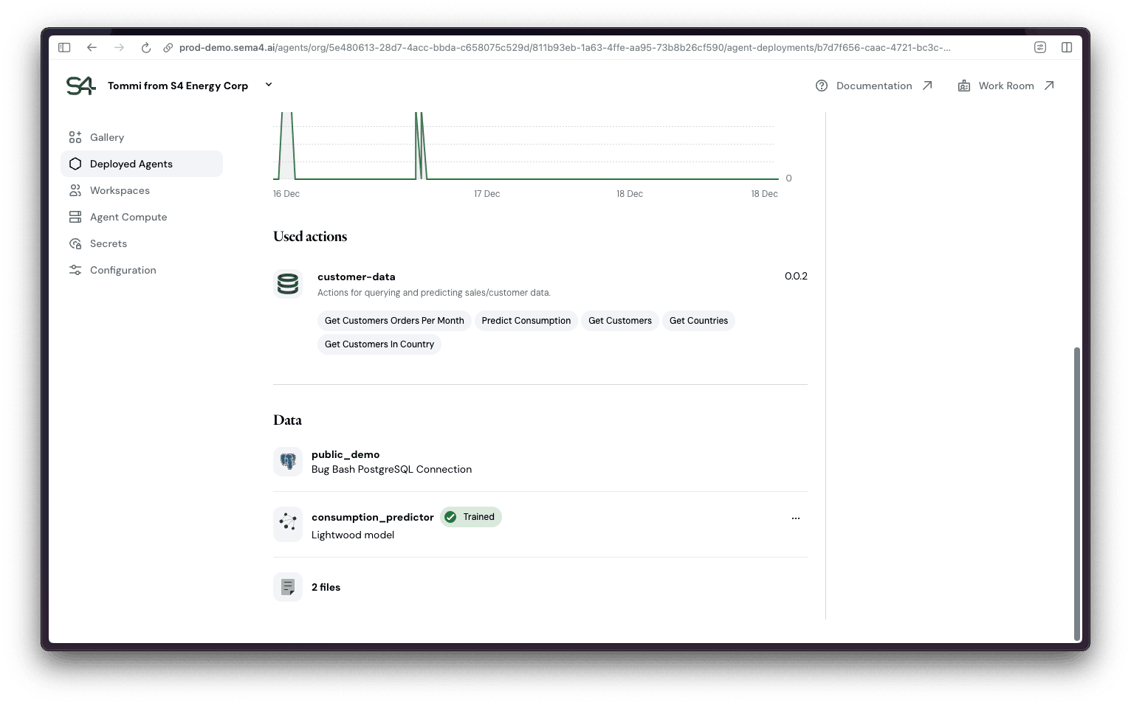This screenshot has height=705, width=1131.
Task: Toggle the browser sidebar panel icon
Action: (x=64, y=47)
